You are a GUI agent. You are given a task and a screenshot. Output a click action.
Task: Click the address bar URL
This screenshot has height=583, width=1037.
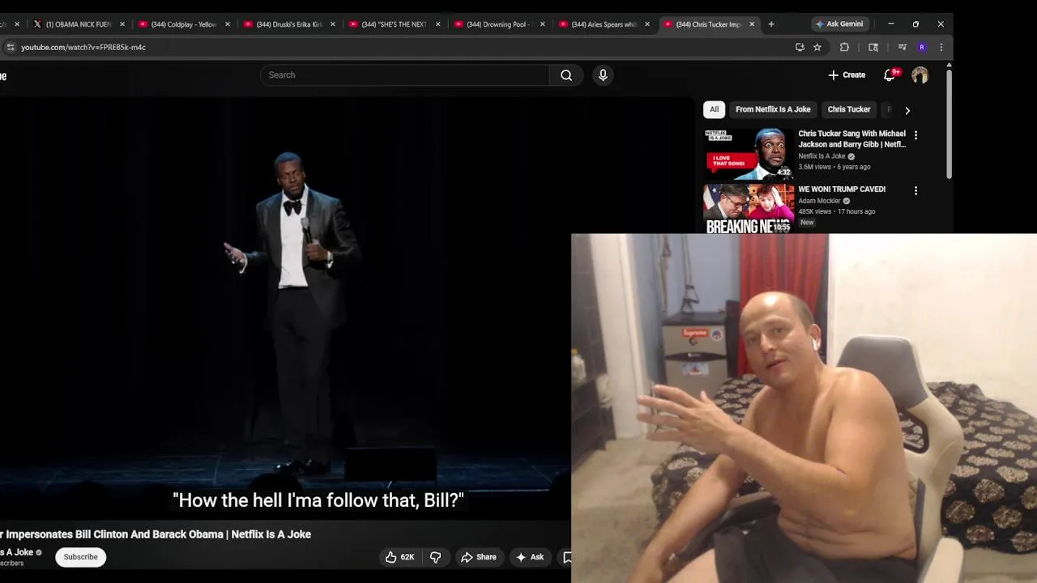tap(83, 47)
